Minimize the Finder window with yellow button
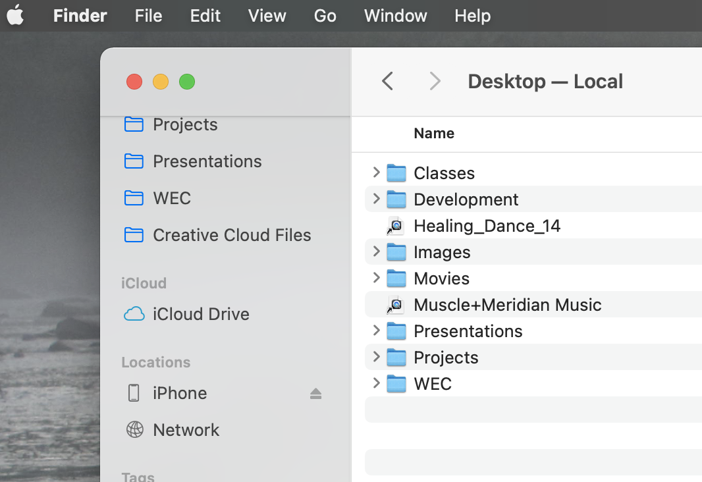The height and width of the screenshot is (482, 702). (x=161, y=82)
